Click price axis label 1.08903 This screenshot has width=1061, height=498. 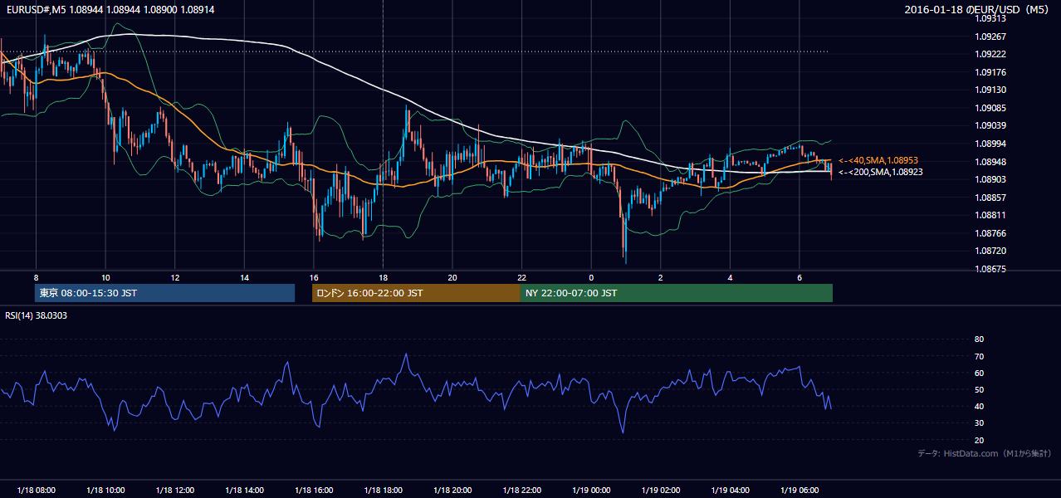click(990, 179)
